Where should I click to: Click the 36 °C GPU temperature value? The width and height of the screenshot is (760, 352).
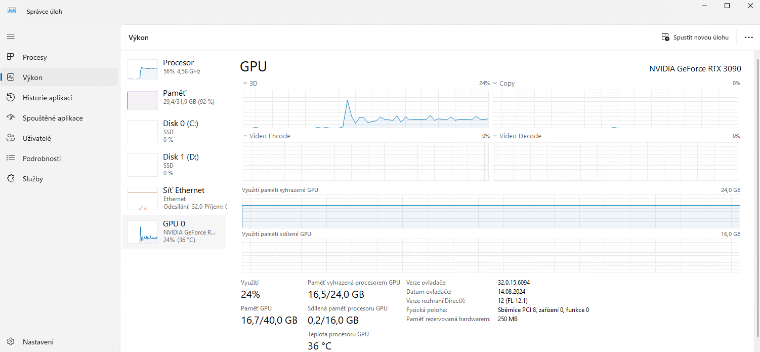point(320,346)
